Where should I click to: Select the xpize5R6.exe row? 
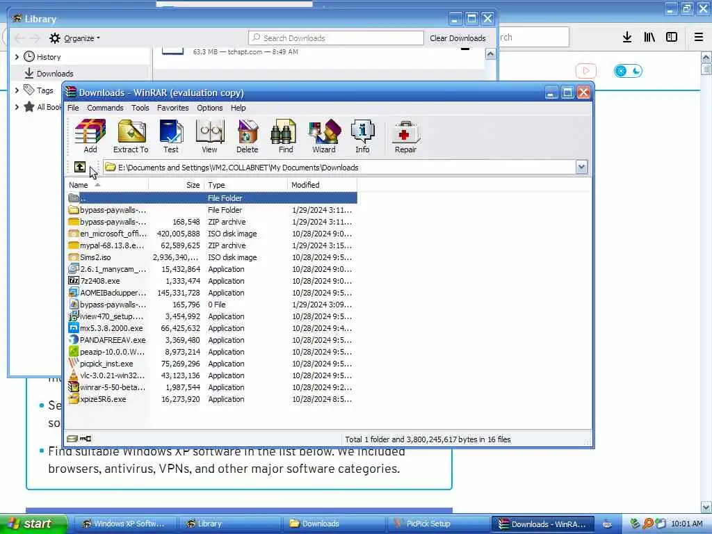[211, 399]
